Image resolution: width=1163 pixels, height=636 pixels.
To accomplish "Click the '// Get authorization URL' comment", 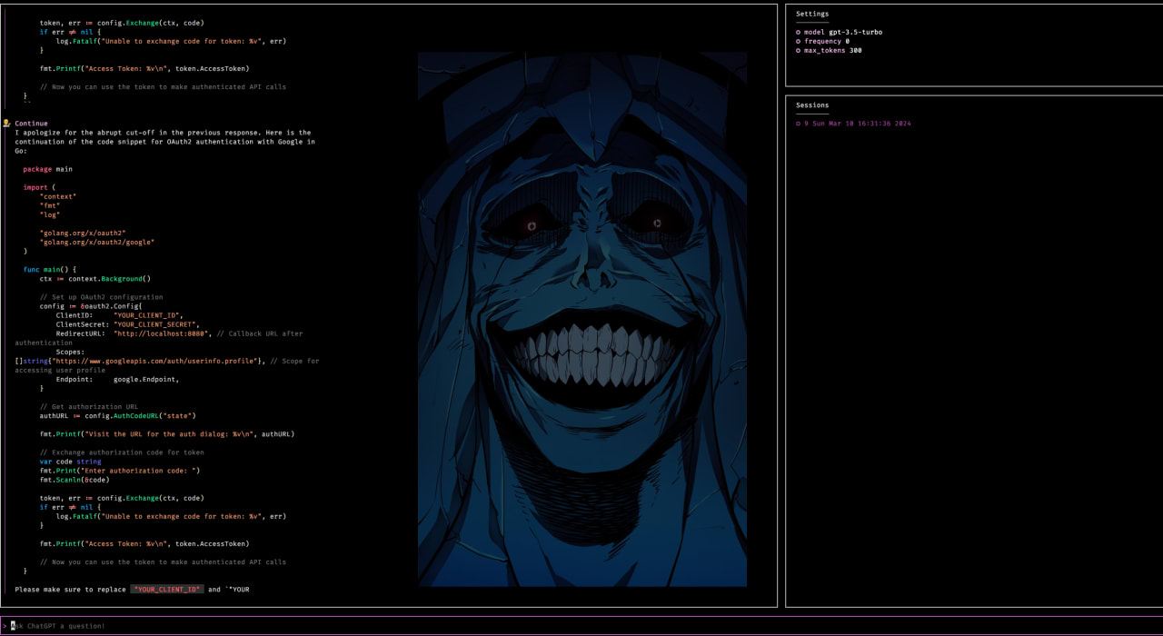I will click(x=88, y=406).
